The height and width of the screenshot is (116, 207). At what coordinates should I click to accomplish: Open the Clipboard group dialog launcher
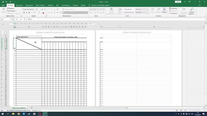point(21,16)
